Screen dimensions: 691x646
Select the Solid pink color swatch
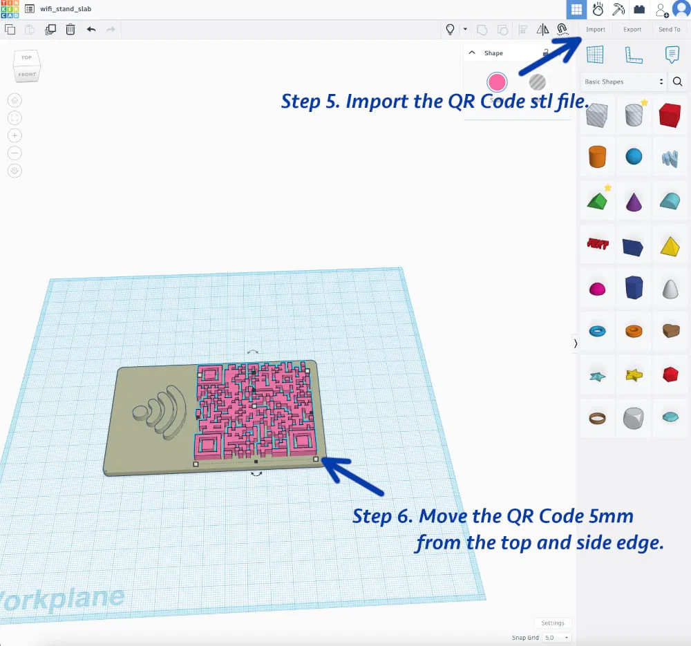(x=497, y=82)
